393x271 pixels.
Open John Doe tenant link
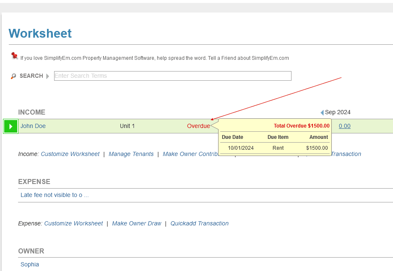click(33, 126)
